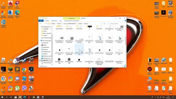The image size is (176, 99).
Task: Open the TerrainTools folder
Action: pyautogui.click(x=79, y=28)
